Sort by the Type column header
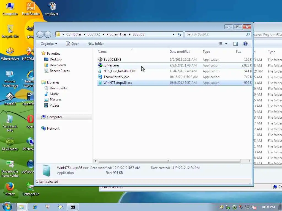The image size is (282, 211). [x=218, y=51]
